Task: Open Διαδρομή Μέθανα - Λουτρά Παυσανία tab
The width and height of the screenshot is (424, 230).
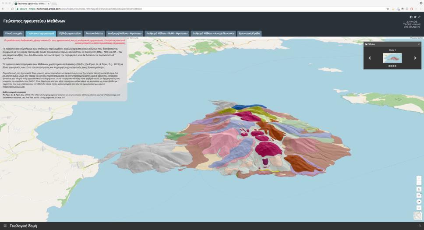Action: pyautogui.click(x=213, y=34)
